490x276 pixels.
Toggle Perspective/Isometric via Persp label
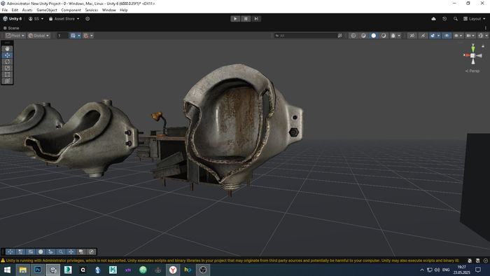tap(472, 71)
